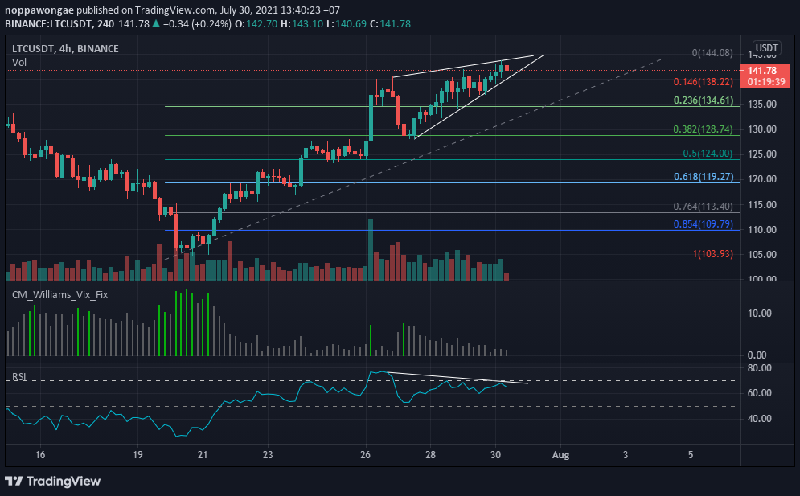This screenshot has width=800, height=496.
Task: Click the 10.00 Williams Vix Fix axis label
Action: [x=760, y=314]
